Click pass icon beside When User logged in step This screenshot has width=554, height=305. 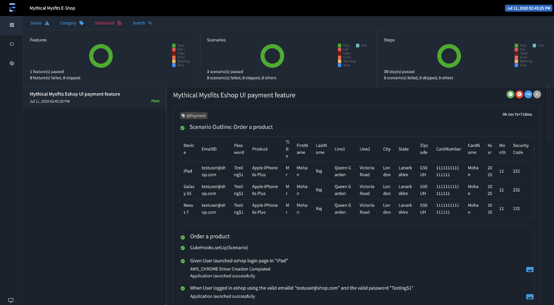[183, 289]
